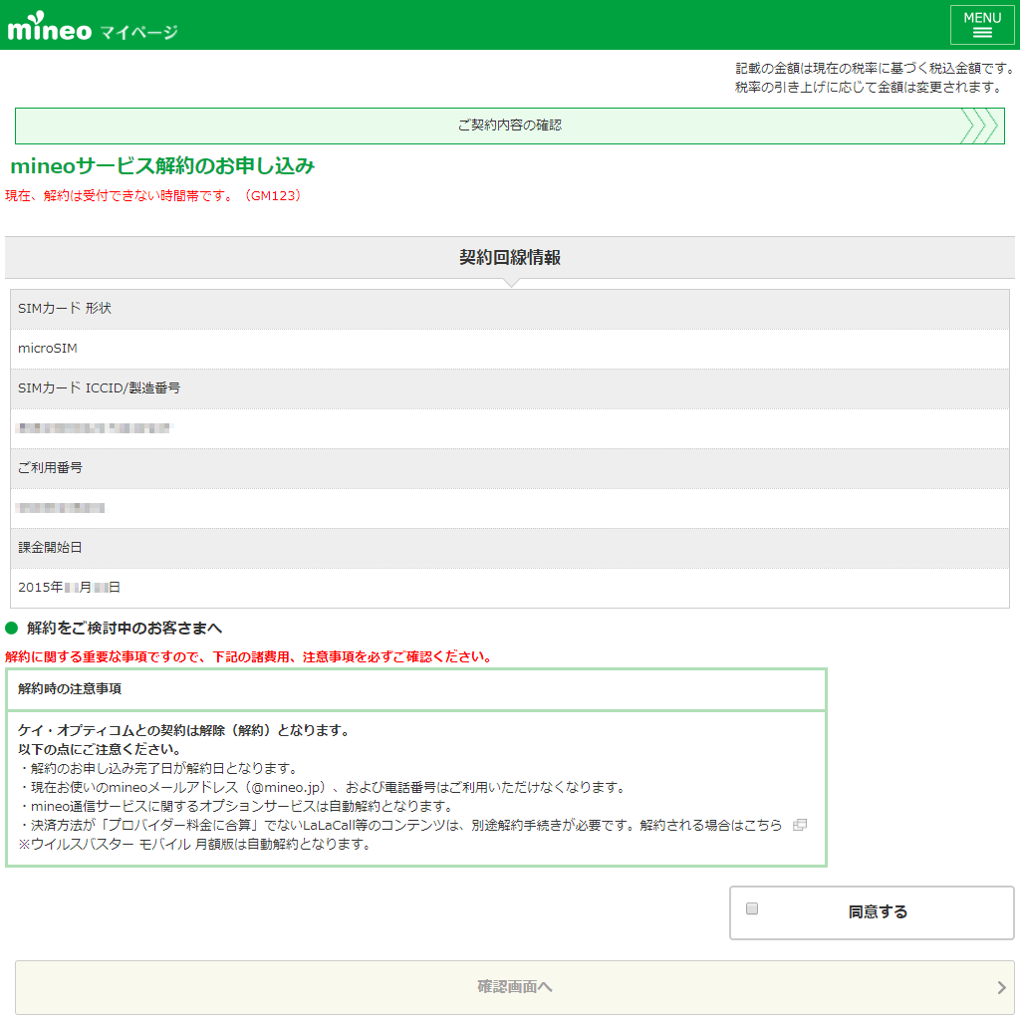
Task: Click the 同意する agreement button
Action: point(872,912)
